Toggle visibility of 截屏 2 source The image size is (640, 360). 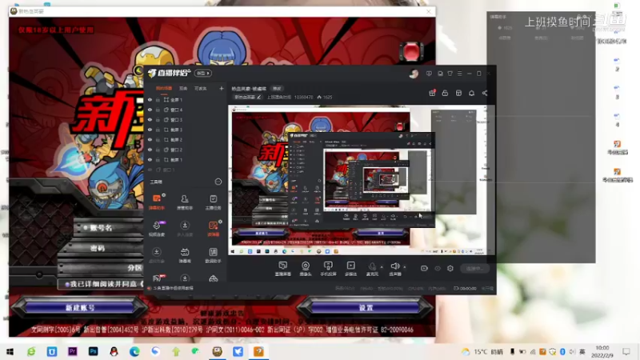click(x=150, y=139)
